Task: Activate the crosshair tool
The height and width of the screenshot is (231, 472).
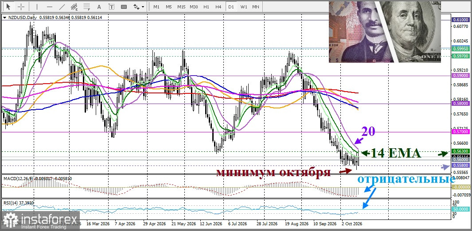Action: click(x=21, y=6)
